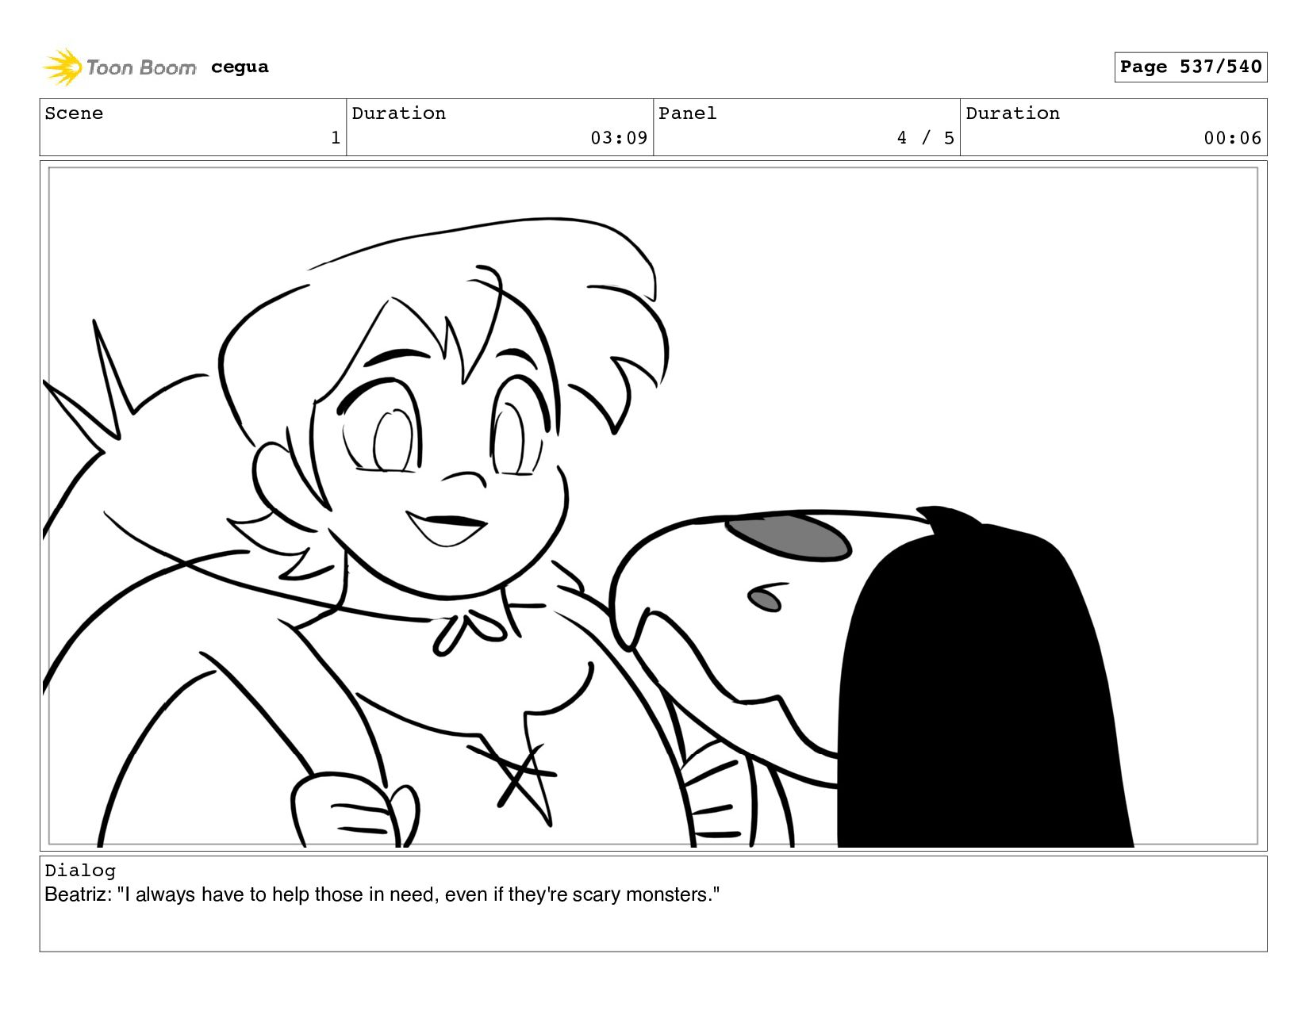This screenshot has width=1309, height=1011.
Task: Click the Toon Boom logo
Action: pos(119,67)
